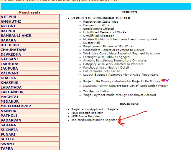Open MSR Receipt Register
The height and width of the screenshot is (150, 191).
87,113
